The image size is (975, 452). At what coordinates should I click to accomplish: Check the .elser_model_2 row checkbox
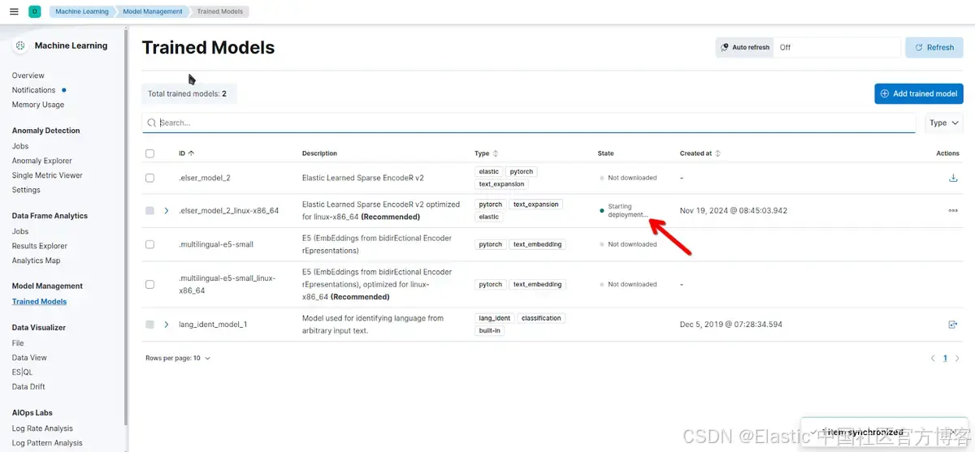point(149,178)
